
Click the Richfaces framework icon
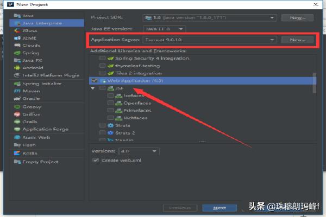(x=118, y=118)
